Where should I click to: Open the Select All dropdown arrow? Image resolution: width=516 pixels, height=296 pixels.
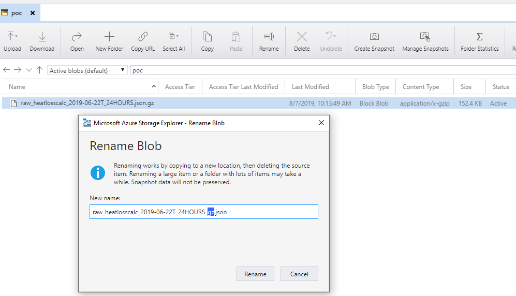coord(178,36)
